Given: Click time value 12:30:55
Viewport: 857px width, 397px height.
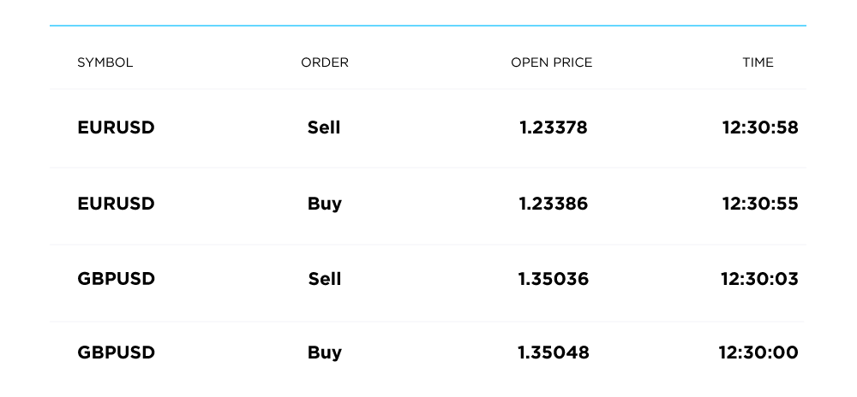Looking at the screenshot, I should coord(760,204).
